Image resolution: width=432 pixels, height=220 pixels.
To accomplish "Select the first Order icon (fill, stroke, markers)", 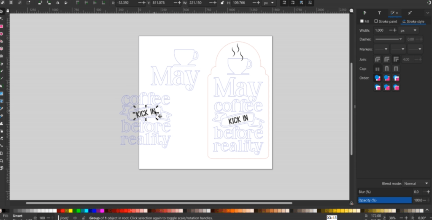I will (378, 78).
